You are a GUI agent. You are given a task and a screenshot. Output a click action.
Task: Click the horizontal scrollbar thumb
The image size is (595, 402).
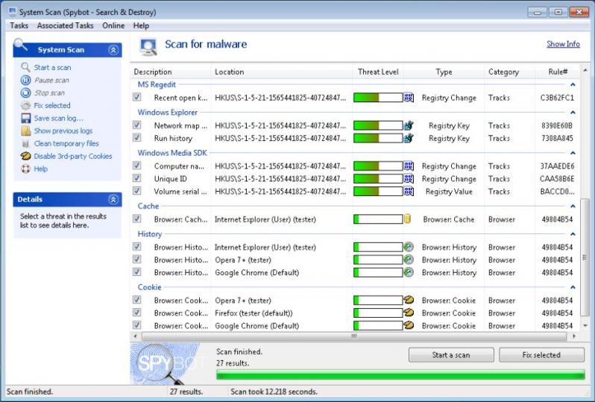pyautogui.click(x=353, y=336)
